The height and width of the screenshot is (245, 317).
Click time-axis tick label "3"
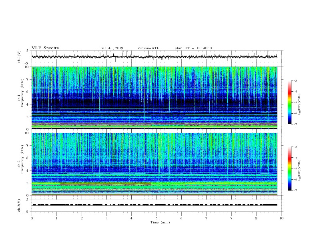point(106,218)
